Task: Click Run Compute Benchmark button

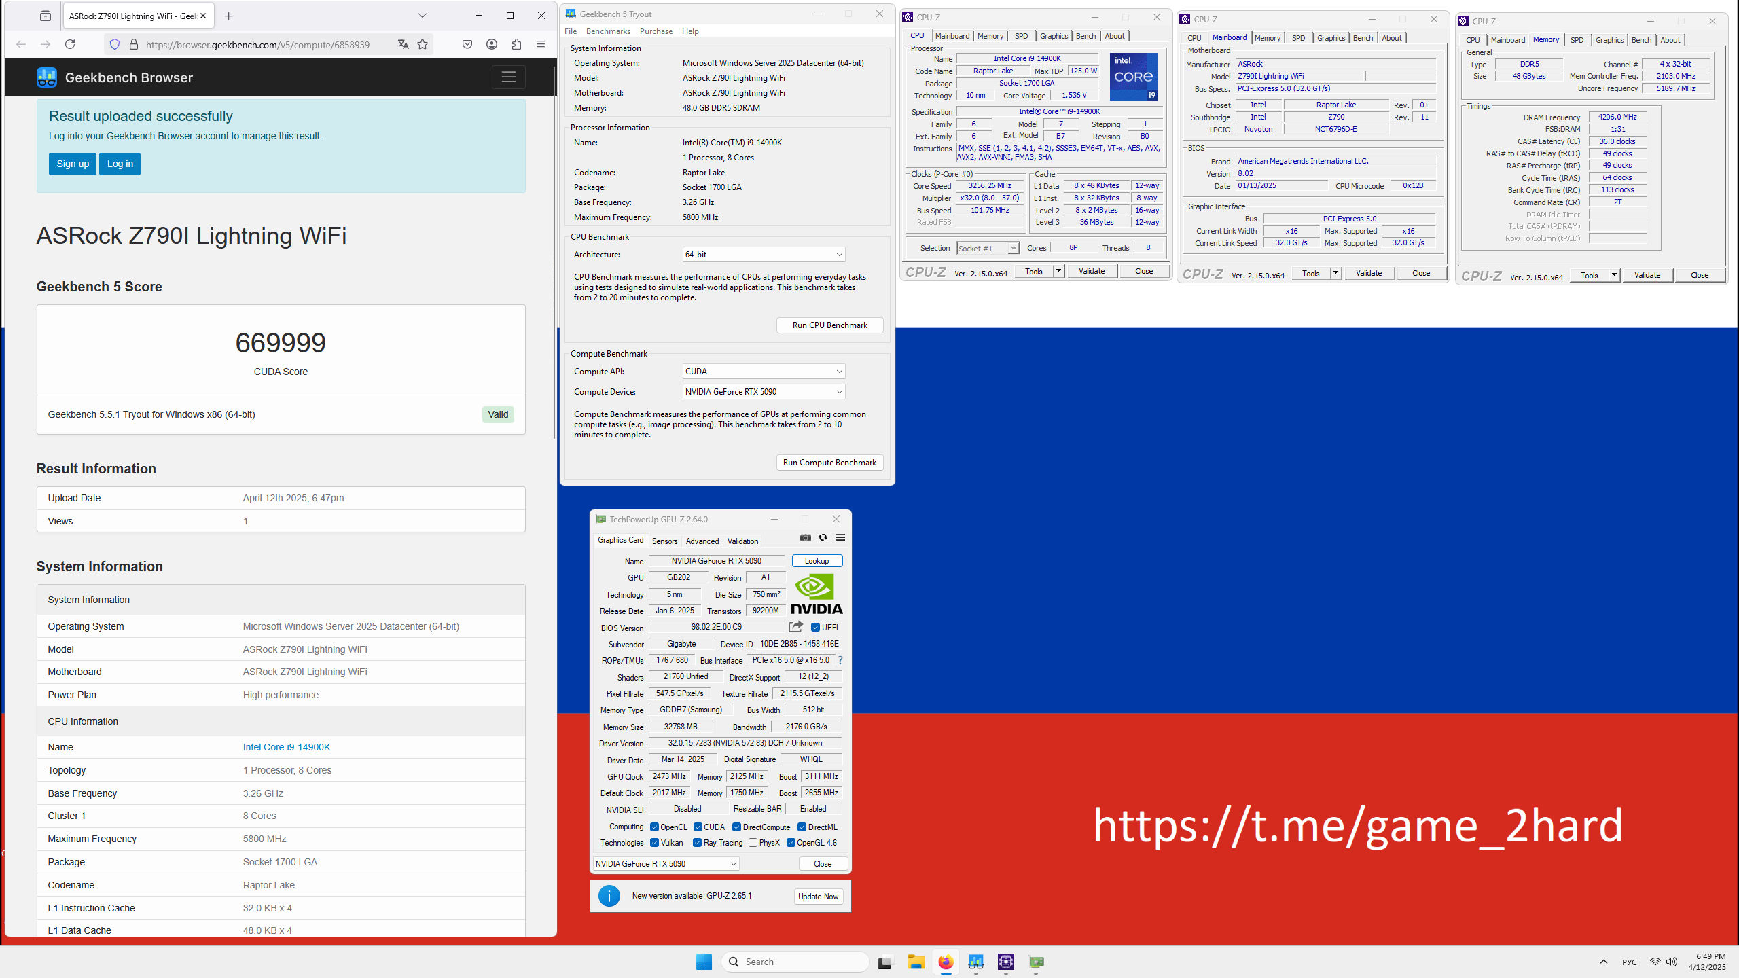Action: pos(829,463)
